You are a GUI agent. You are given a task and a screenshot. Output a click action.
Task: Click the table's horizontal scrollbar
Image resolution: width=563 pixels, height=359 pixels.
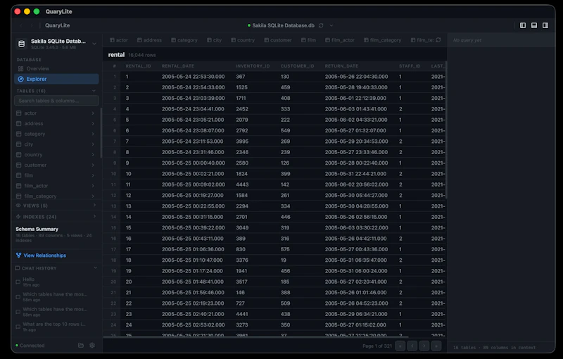(x=255, y=336)
